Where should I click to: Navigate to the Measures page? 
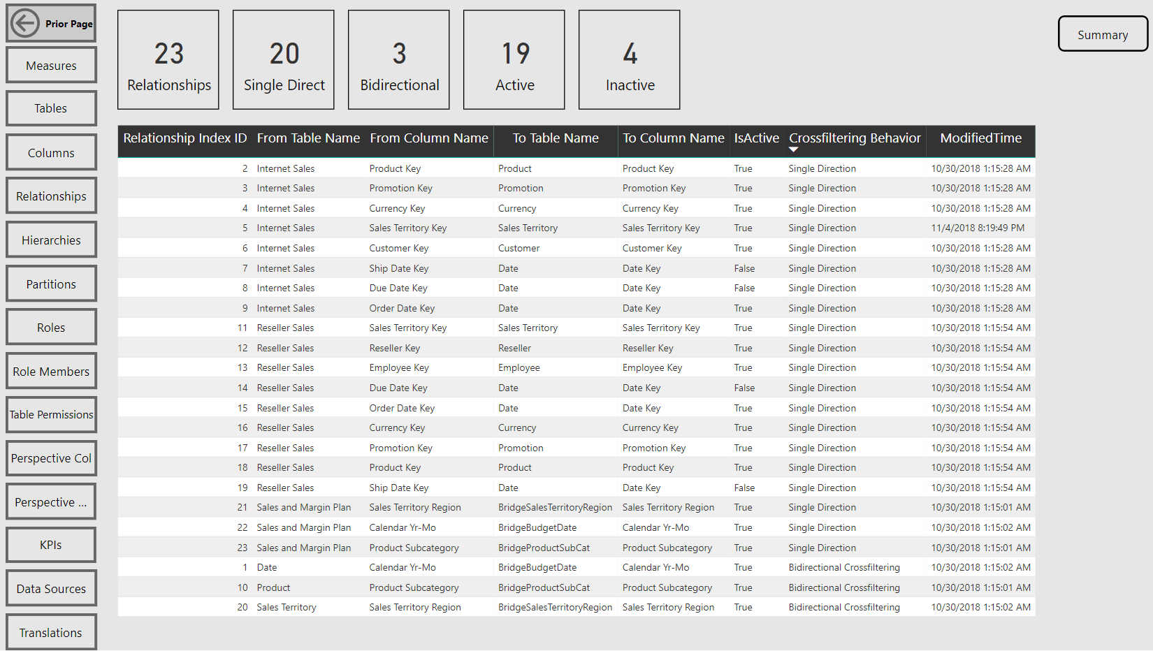coord(51,65)
